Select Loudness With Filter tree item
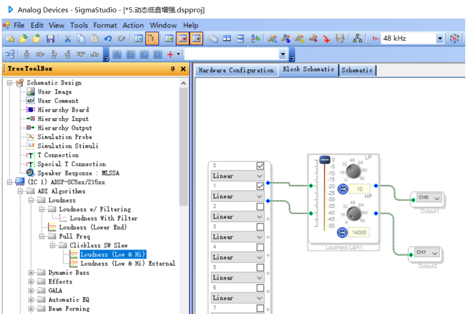 [103, 218]
